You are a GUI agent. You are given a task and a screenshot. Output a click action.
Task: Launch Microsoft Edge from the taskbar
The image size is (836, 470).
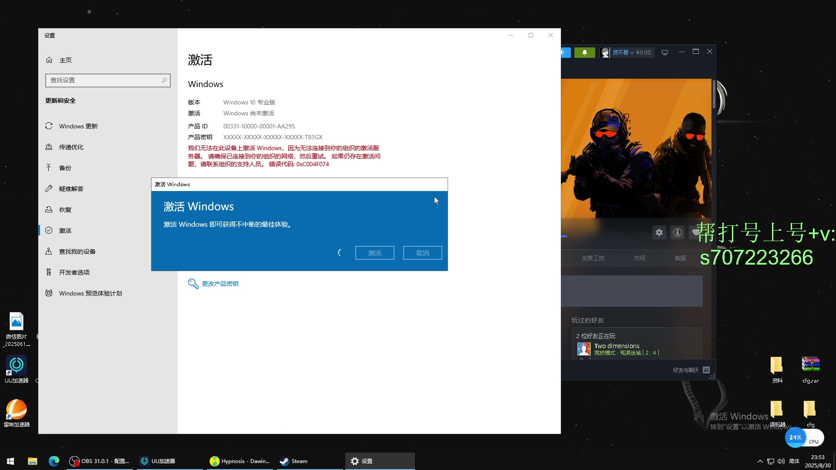tap(54, 461)
